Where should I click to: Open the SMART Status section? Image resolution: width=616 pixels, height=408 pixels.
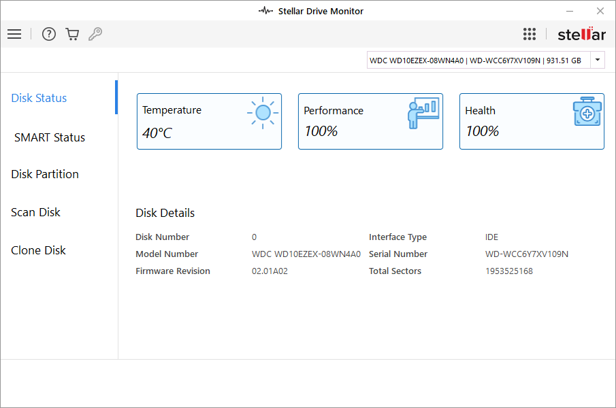pos(50,137)
